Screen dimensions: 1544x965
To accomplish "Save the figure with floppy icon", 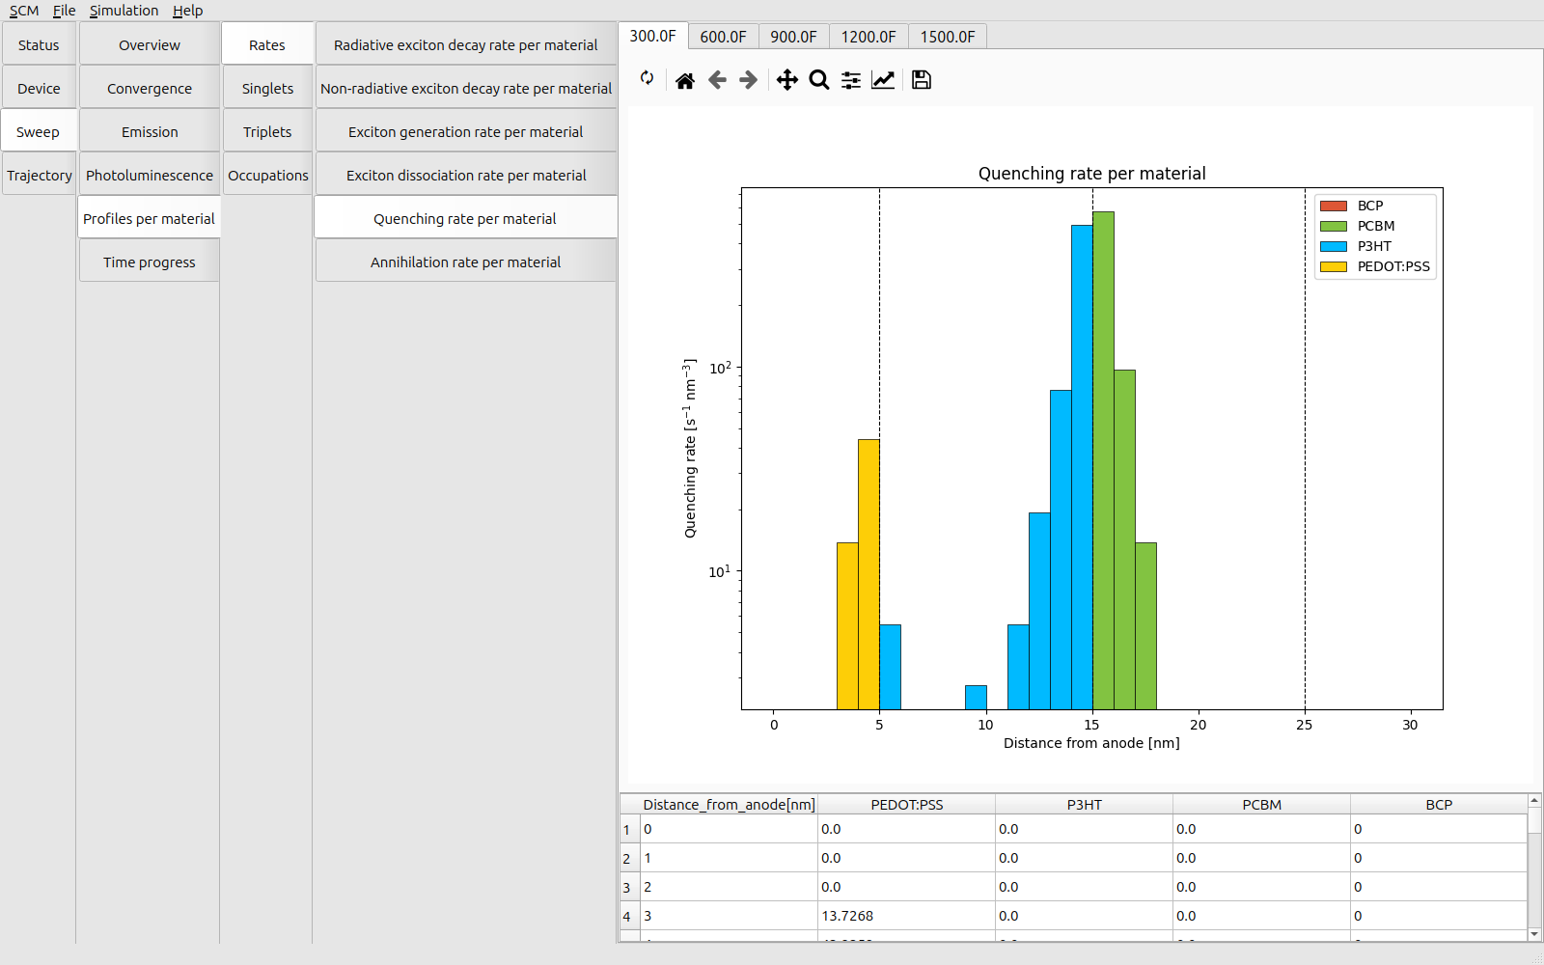I will click(922, 80).
